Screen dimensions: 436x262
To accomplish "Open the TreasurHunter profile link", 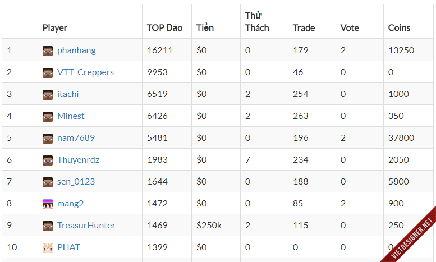I will click(x=86, y=226).
